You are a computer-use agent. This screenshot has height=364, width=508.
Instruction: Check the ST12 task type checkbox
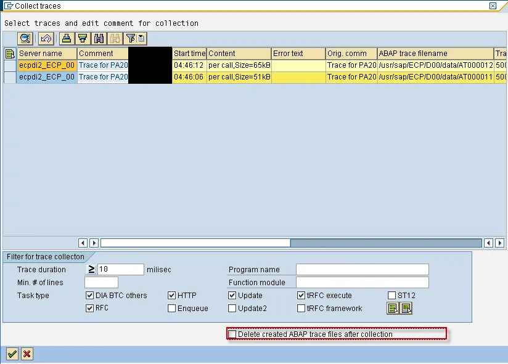click(391, 296)
